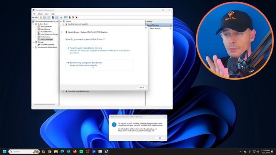
Task: Expand the Task Scheduler node
Action: click(36, 27)
